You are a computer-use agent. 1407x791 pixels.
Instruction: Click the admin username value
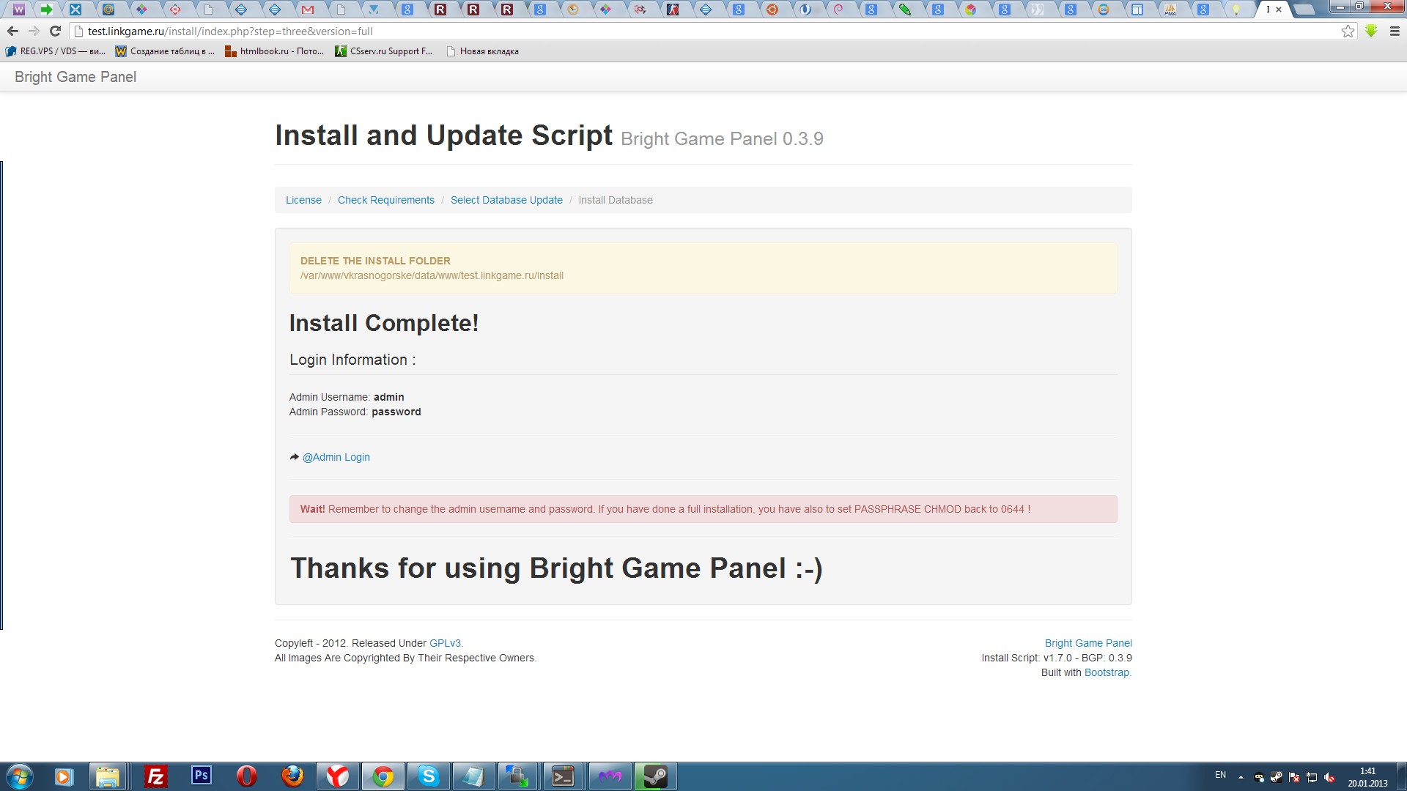click(389, 397)
